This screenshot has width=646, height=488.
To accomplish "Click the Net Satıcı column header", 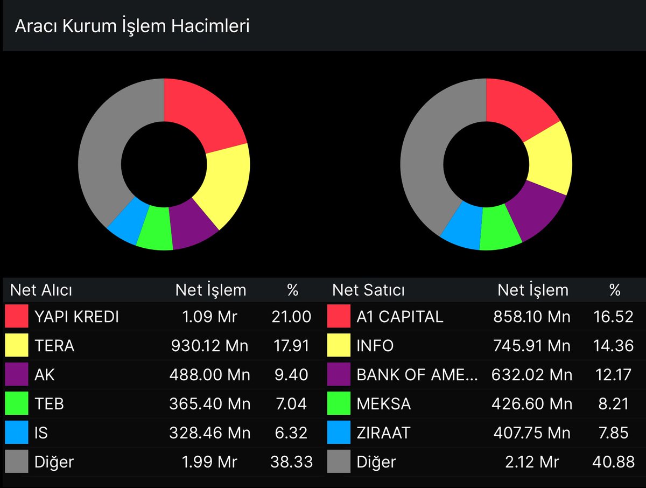I will [369, 290].
